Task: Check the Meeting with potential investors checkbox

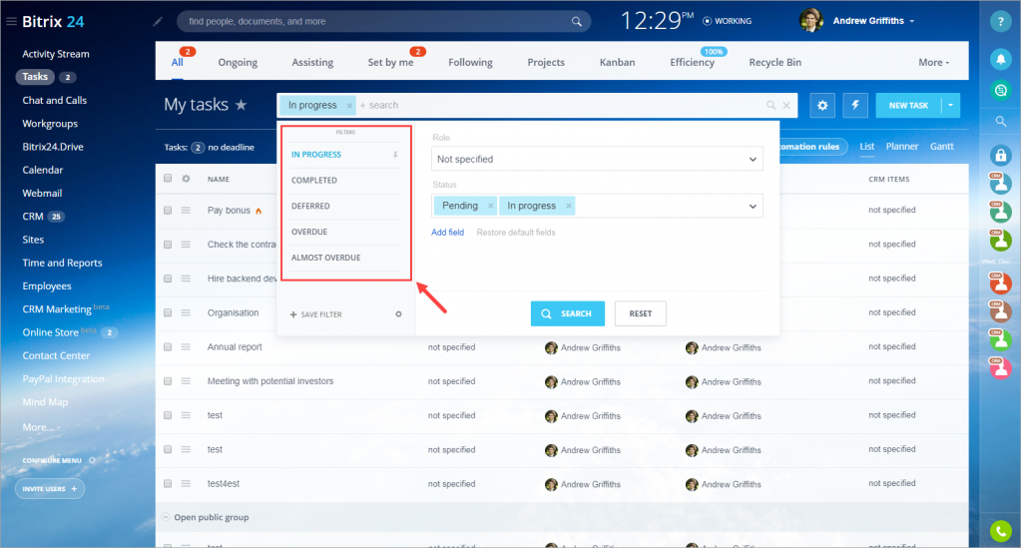Action: point(168,381)
